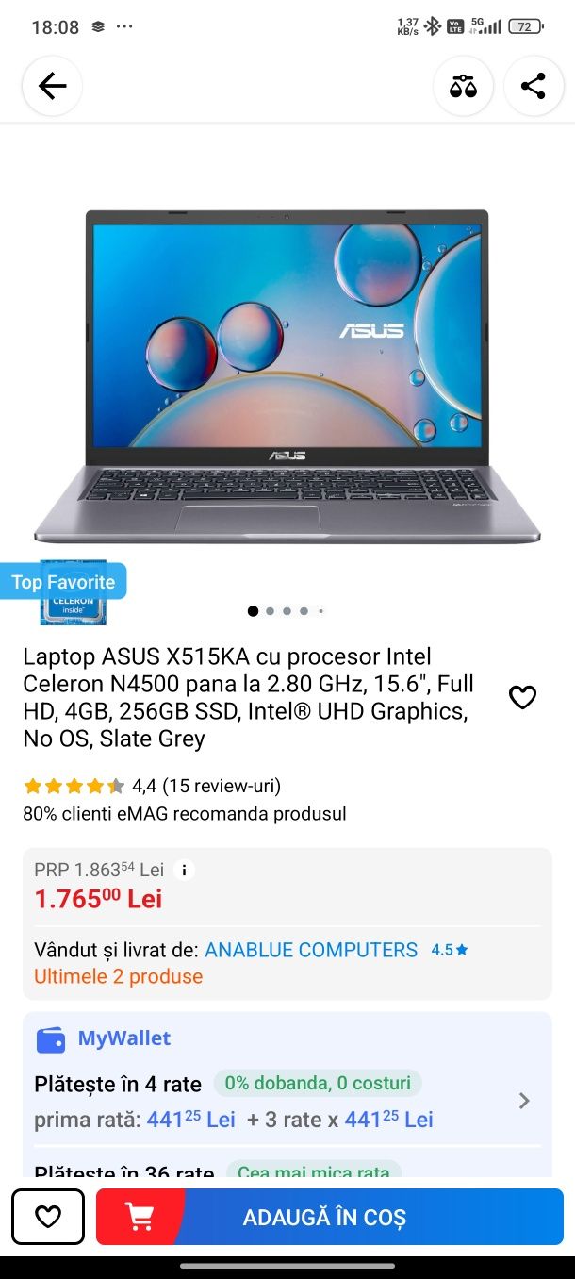Tap the shopping cart icon in red button
The height and width of the screenshot is (1279, 575).
pos(140,1217)
